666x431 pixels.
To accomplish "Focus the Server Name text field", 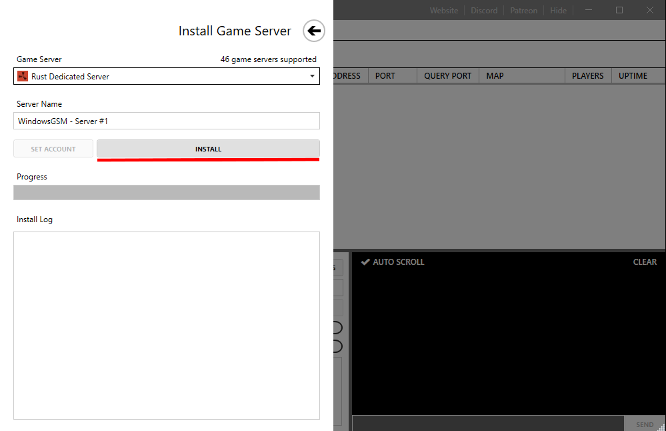I will 167,121.
